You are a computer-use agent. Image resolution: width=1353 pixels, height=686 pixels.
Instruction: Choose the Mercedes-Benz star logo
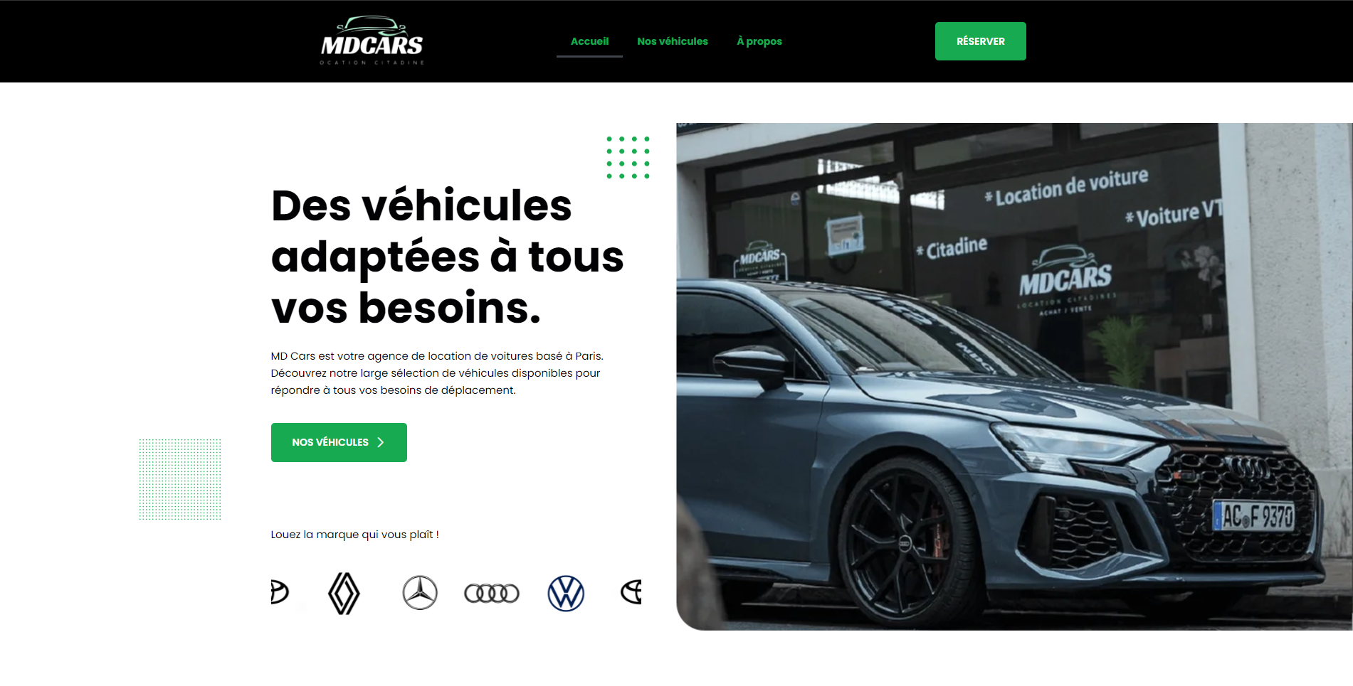420,593
